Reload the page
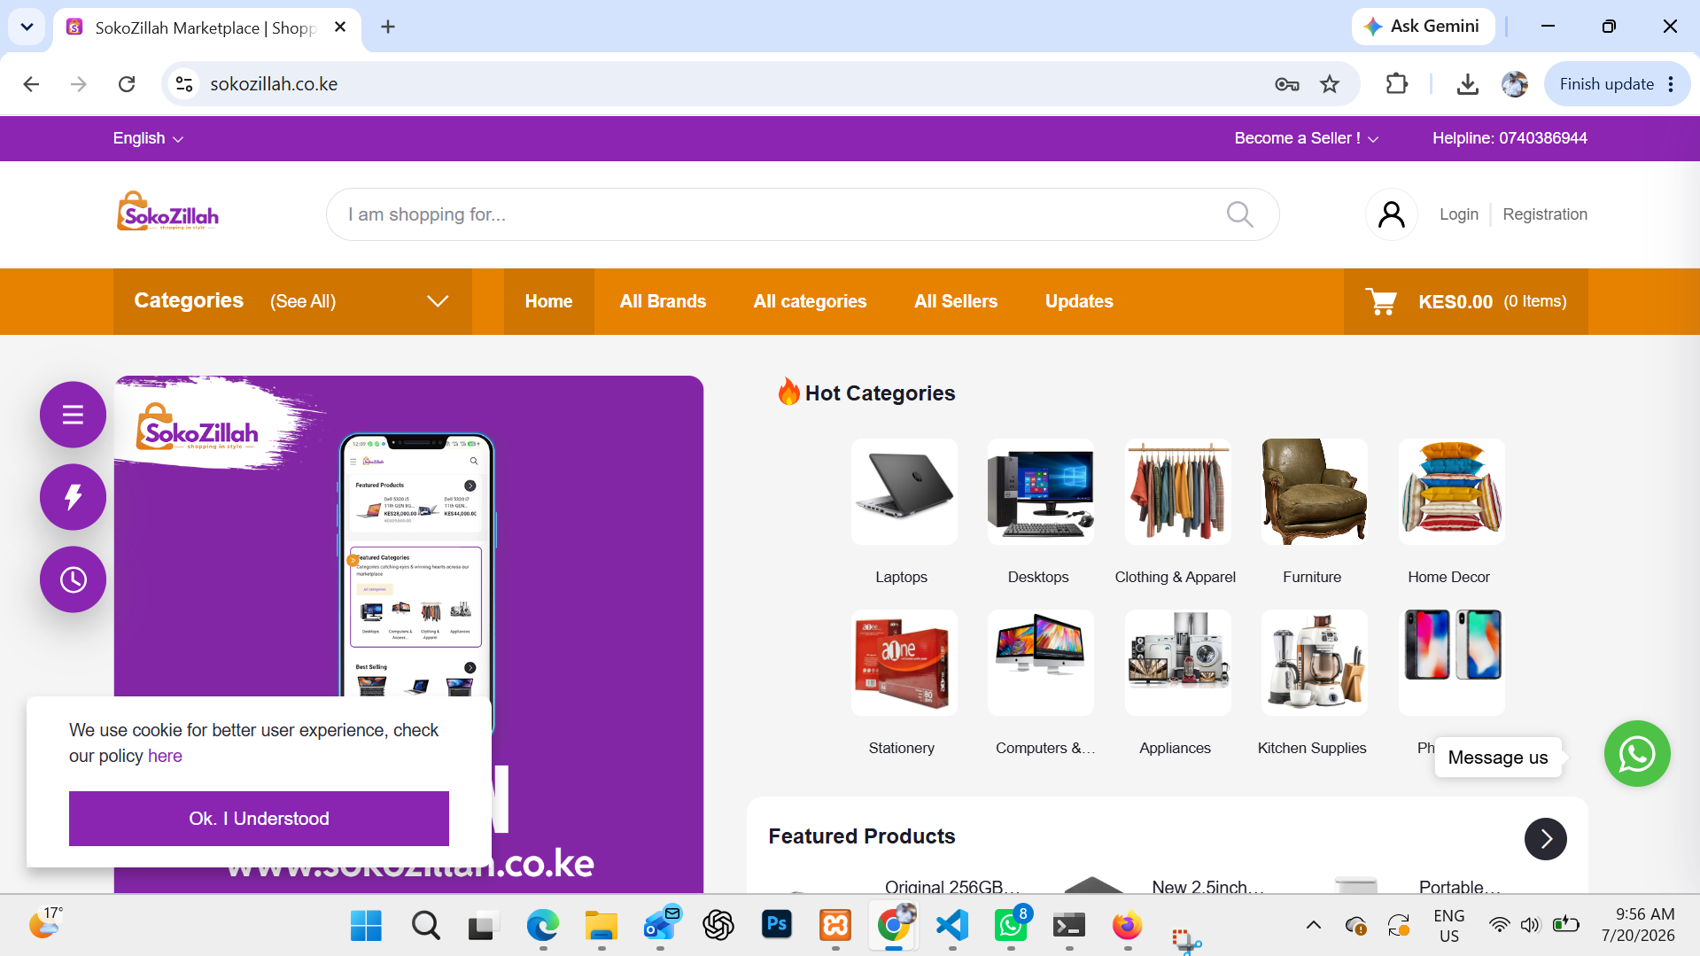Viewport: 1700px width, 956px height. tap(127, 84)
